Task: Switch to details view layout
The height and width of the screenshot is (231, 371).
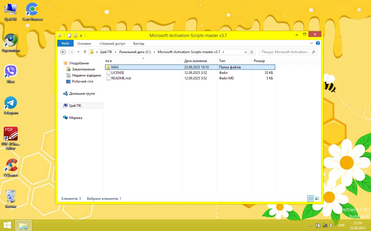Action: (x=311, y=198)
